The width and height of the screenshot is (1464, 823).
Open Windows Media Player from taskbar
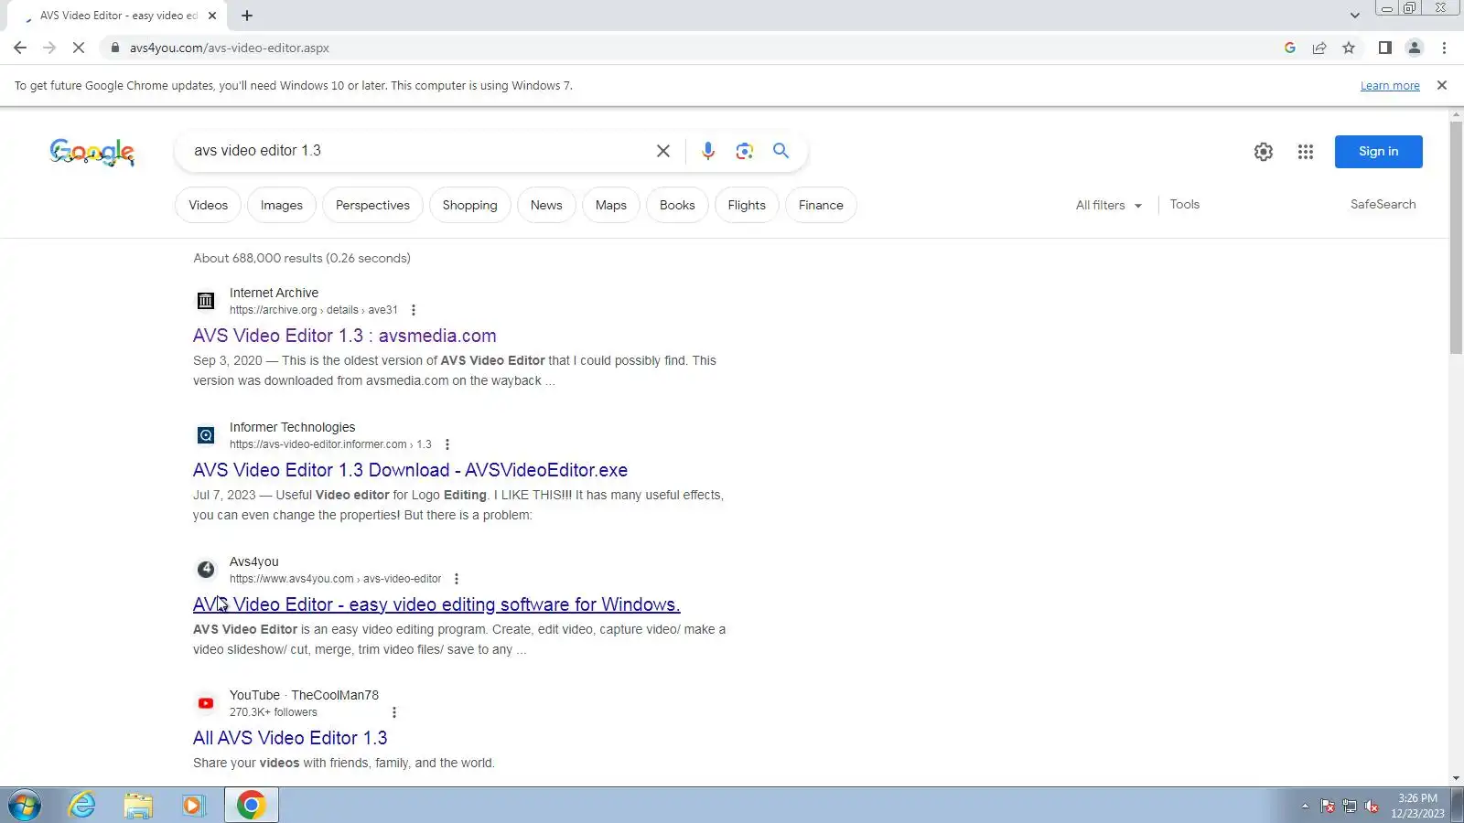[x=193, y=806]
